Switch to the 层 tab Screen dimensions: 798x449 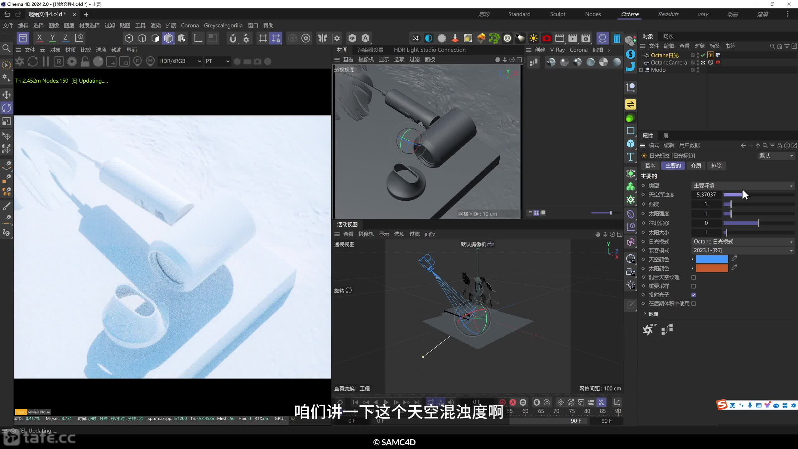pyautogui.click(x=666, y=136)
